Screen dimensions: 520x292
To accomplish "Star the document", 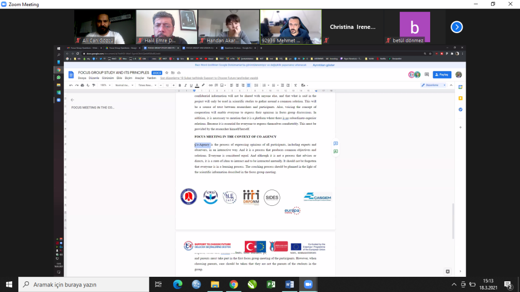I will 167,73.
